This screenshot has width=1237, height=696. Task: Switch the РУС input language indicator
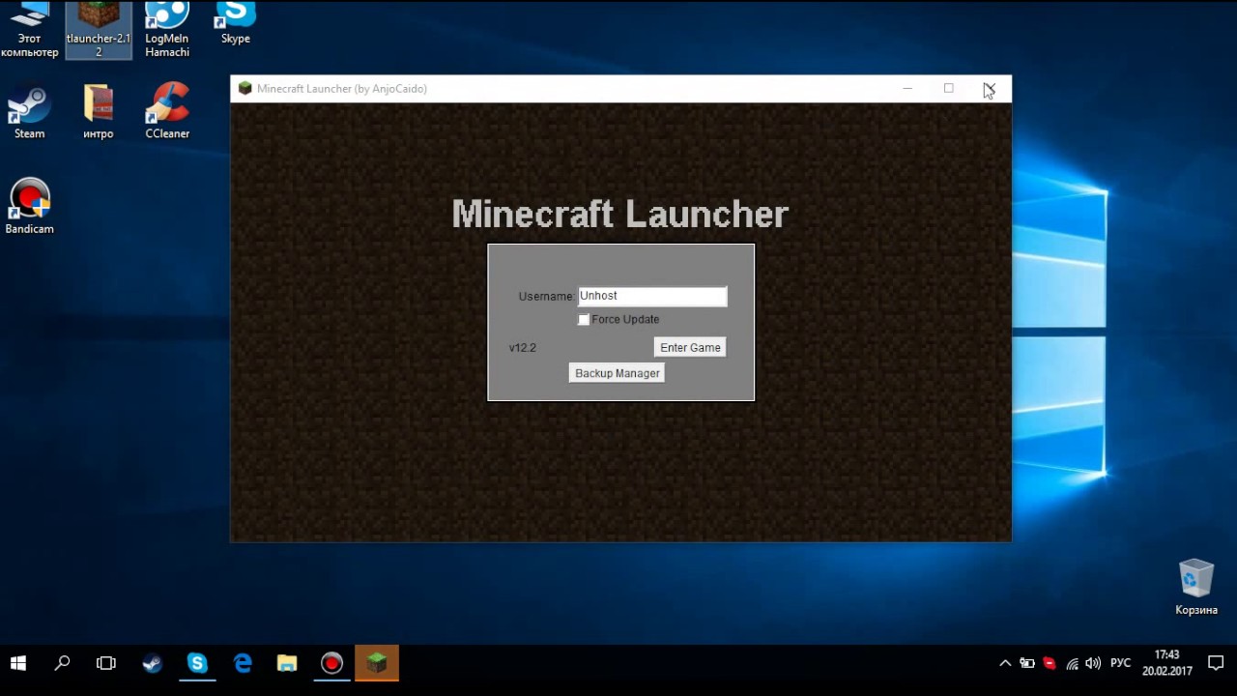(x=1120, y=663)
